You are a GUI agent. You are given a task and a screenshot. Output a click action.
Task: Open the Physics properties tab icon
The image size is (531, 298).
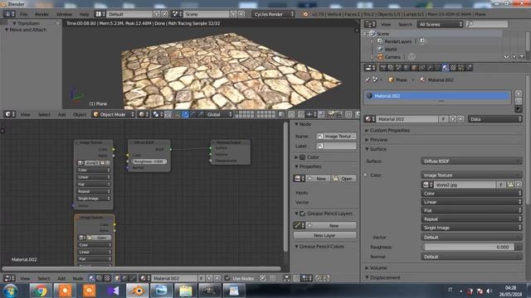pyautogui.click(x=469, y=68)
